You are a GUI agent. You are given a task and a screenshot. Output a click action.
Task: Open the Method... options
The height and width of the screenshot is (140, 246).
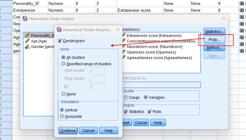coord(215,48)
